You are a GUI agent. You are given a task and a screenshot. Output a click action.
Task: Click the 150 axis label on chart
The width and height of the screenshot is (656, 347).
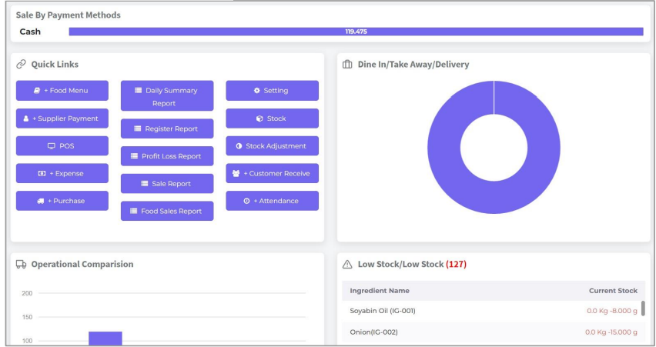27,317
